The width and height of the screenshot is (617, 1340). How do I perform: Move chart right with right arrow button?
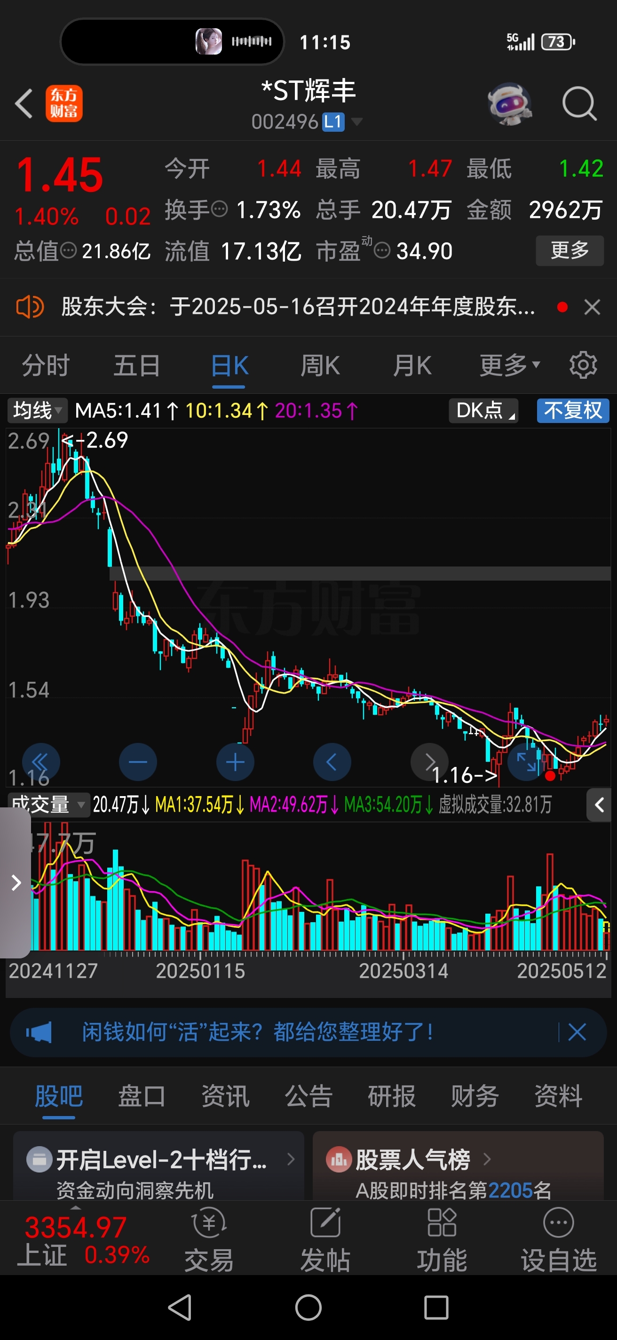pyautogui.click(x=429, y=762)
